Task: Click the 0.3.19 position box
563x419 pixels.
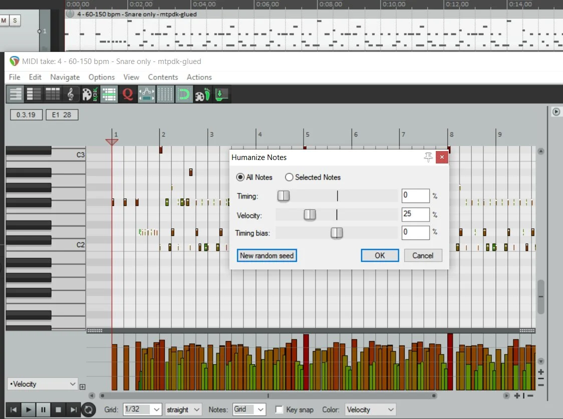Action: tap(26, 114)
